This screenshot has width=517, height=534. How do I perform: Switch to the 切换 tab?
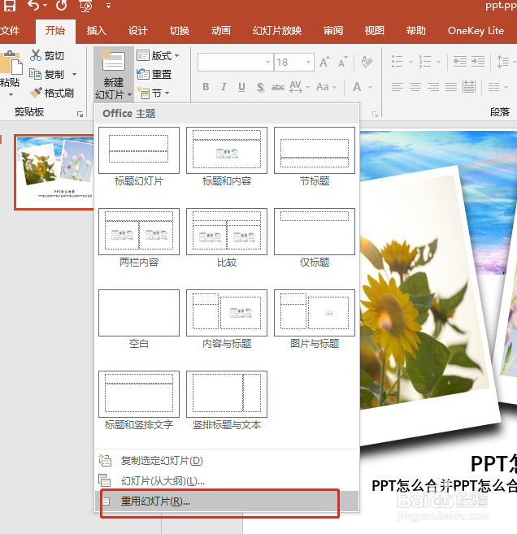click(x=180, y=31)
